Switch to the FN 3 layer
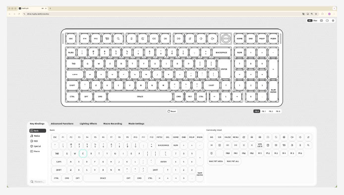 (278, 111)
